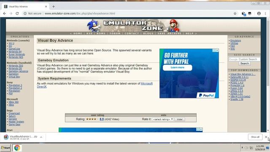This screenshot has height=152, width=270.
Task: Open GB Advance Utilities link
Action: point(234,43)
